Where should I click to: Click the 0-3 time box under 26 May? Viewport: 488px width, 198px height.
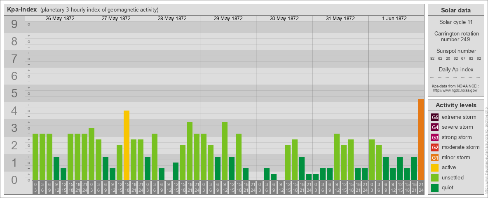[x=35, y=188]
